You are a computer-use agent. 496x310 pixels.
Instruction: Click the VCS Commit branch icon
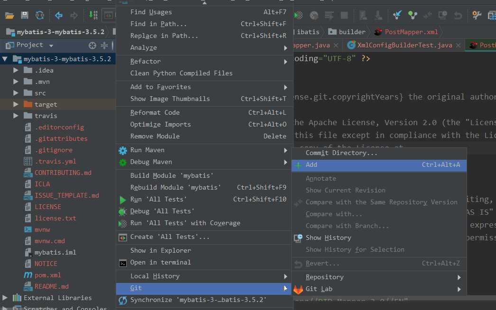(x=413, y=15)
